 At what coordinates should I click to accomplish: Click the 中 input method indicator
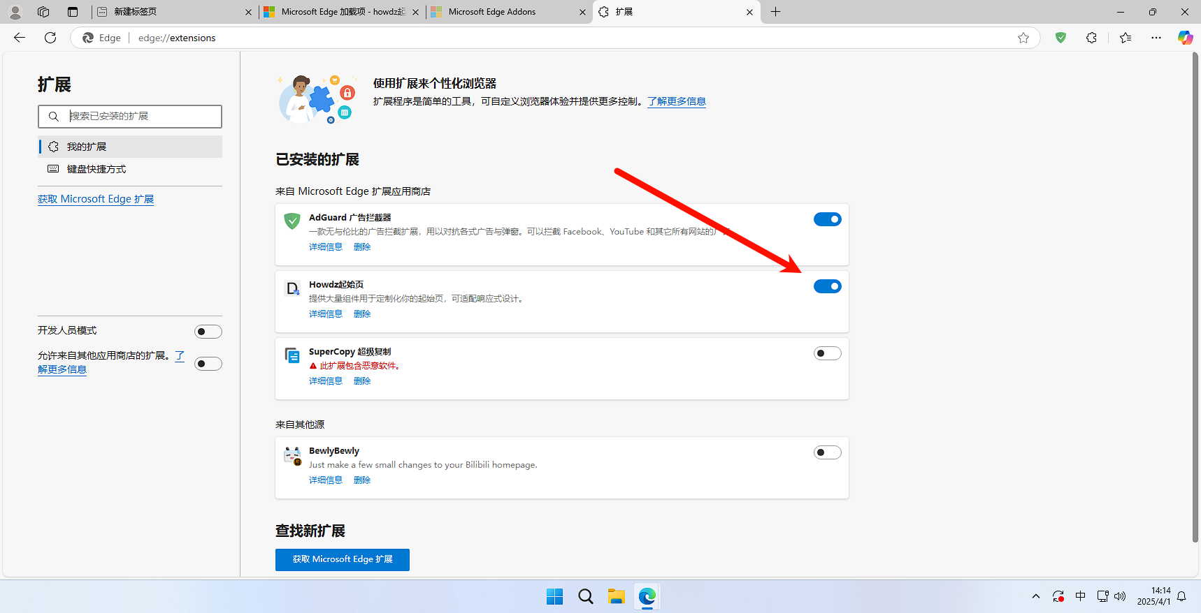(1081, 596)
